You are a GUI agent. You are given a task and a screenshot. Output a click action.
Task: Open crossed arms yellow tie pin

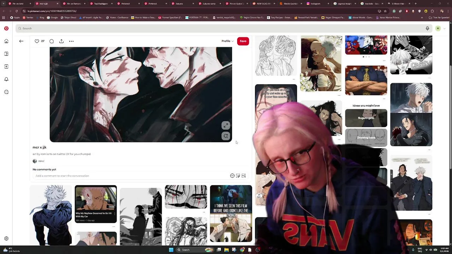[366, 80]
